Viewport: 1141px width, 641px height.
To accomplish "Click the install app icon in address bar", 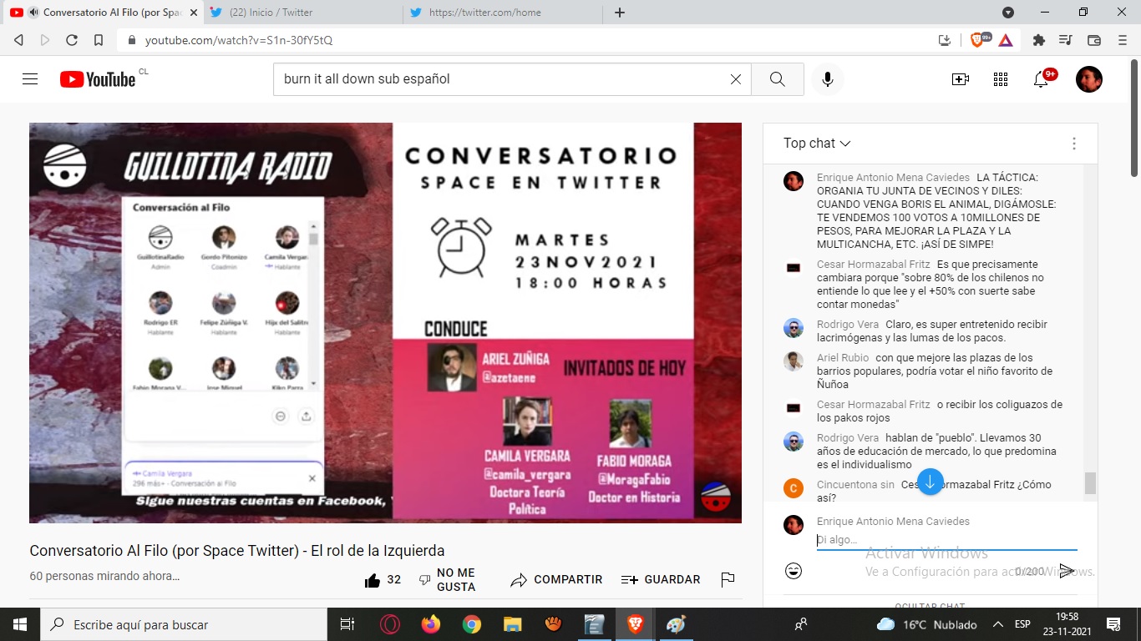I will (x=945, y=40).
